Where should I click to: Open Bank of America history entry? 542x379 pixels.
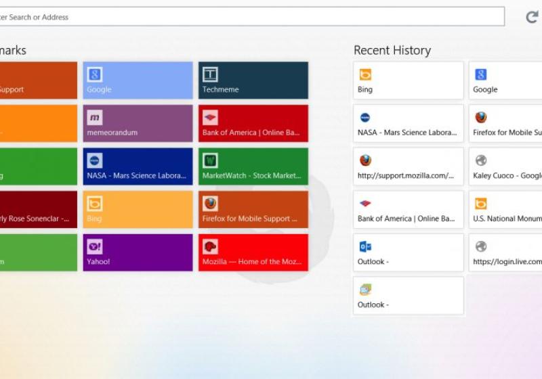408,210
